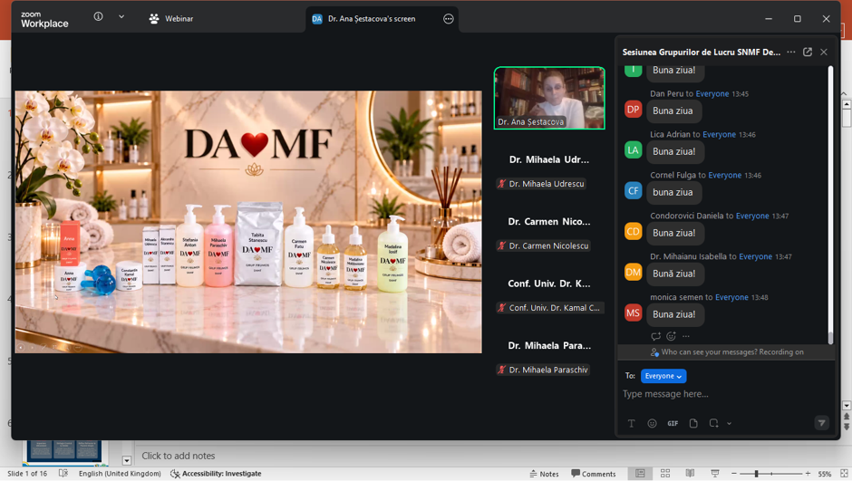
Task: Open more actions for monica semen's message
Action: pos(686,336)
